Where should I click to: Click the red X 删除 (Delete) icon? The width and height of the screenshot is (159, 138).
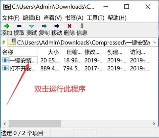[x=69, y=26]
